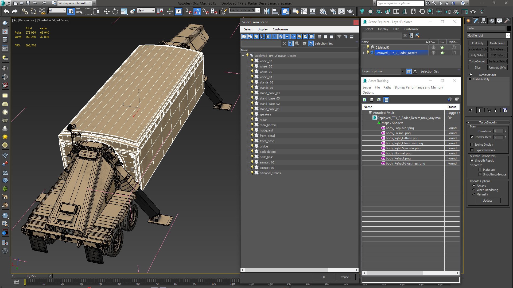Select the Manually update radio button
The height and width of the screenshot is (288, 513).
[x=474, y=194]
